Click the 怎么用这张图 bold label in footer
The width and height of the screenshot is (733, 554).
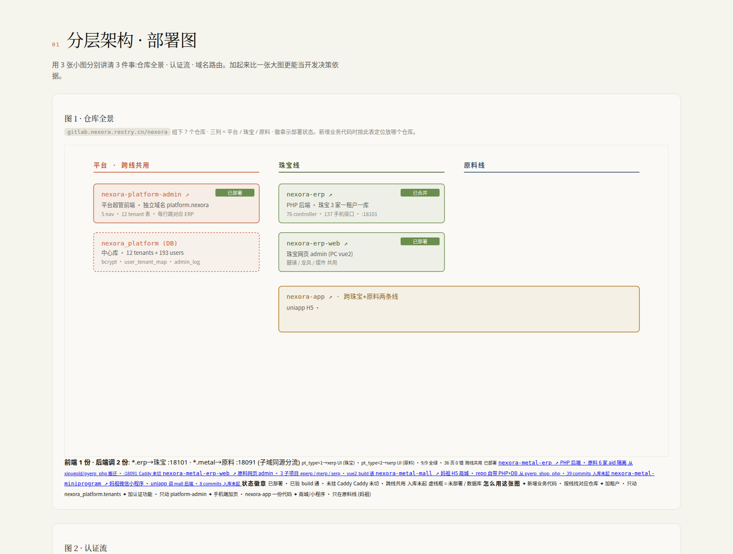(x=502, y=484)
